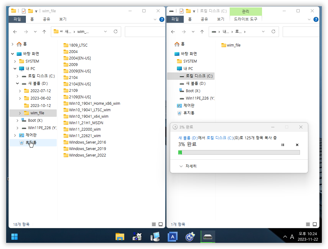Select the Win11_21H1_MSDN folder
This screenshot has width=328, height=249.
[83, 123]
